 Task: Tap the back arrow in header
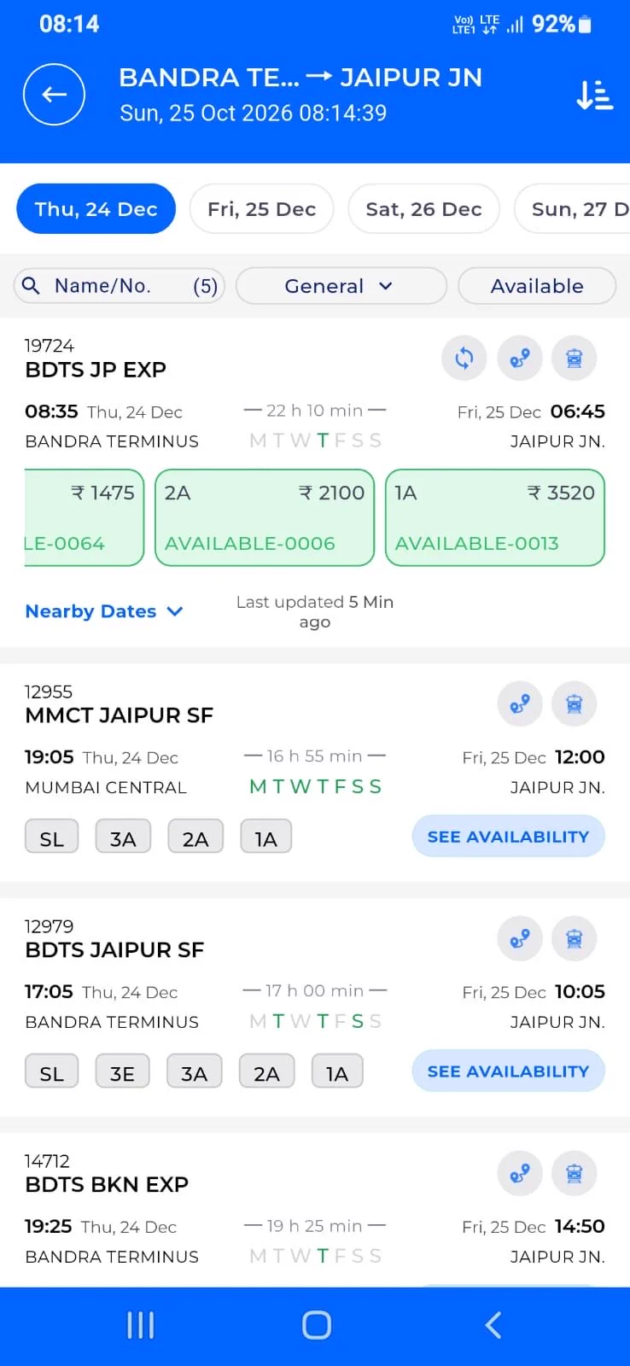coord(54,95)
